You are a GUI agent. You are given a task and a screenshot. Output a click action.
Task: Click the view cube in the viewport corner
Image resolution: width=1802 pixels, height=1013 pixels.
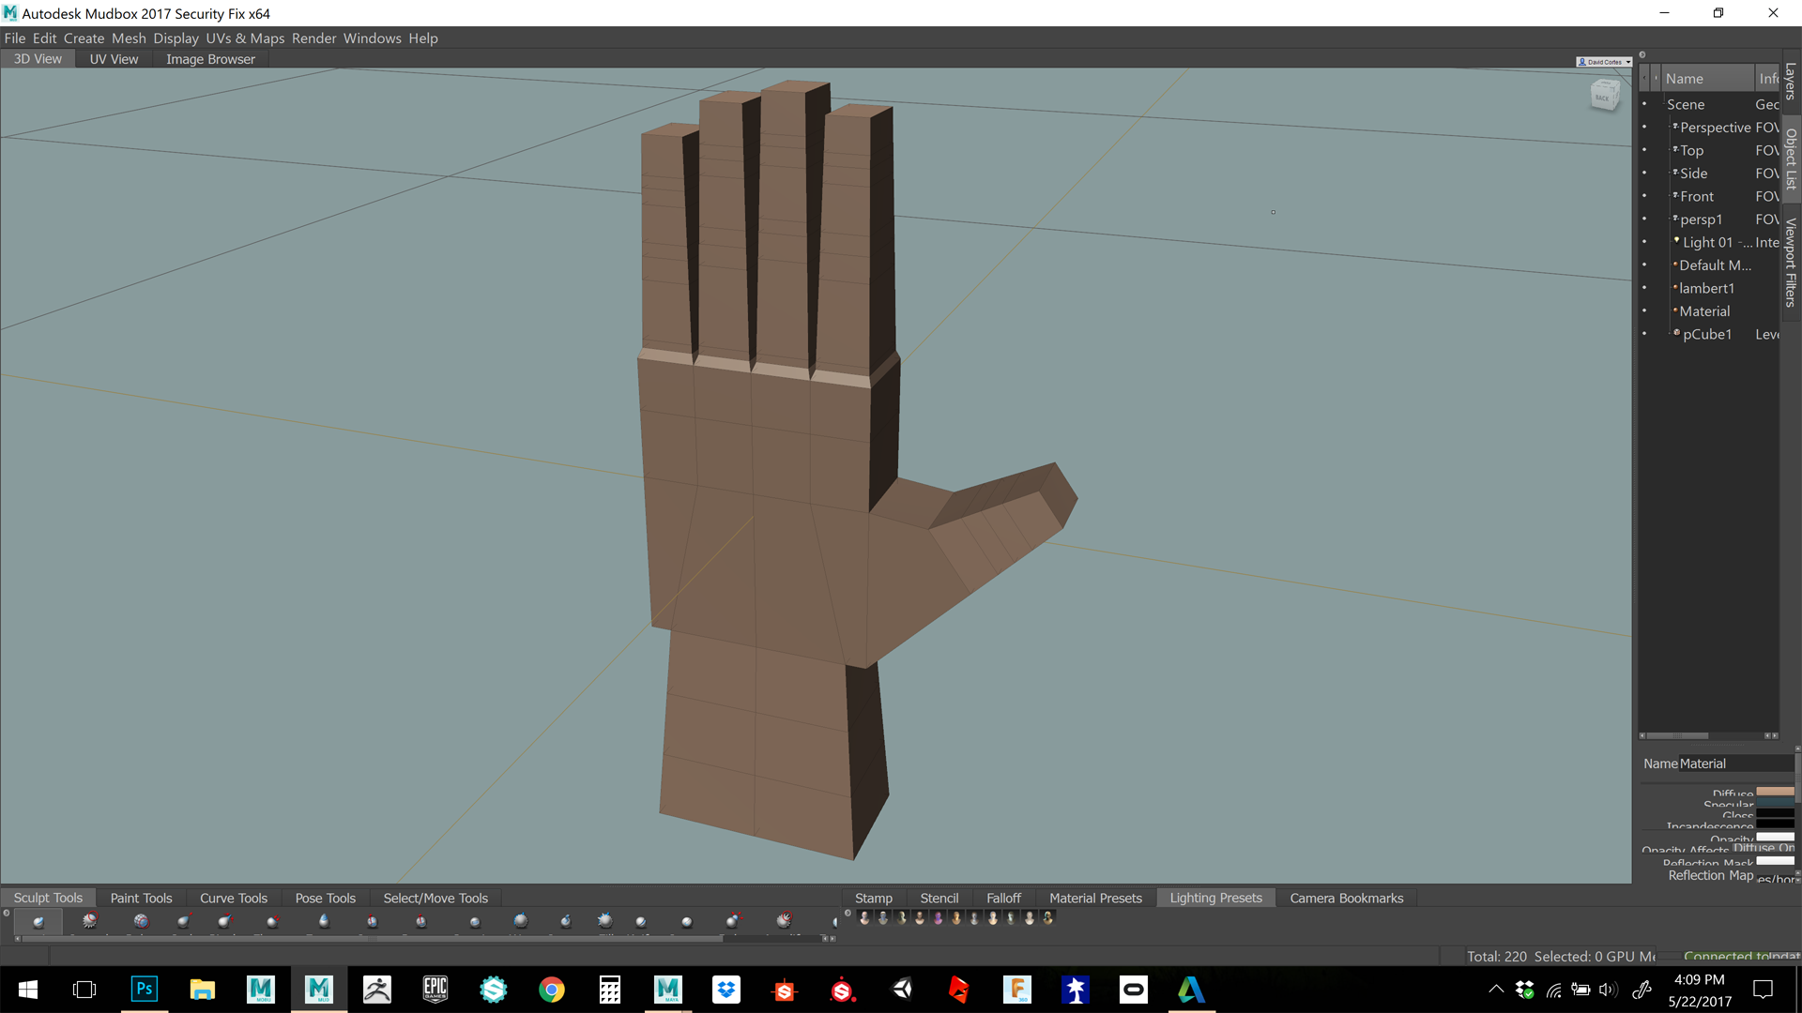(1606, 96)
